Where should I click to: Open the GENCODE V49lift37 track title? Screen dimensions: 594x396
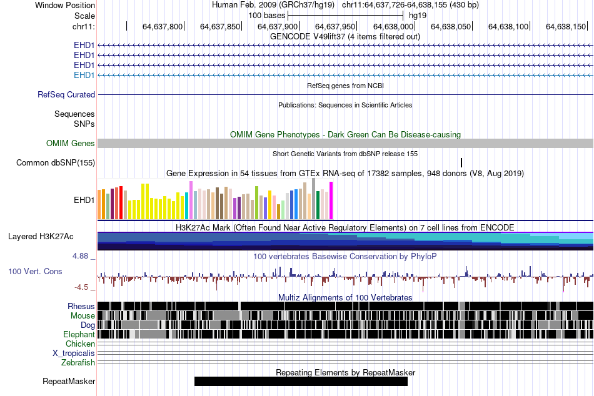(x=345, y=37)
